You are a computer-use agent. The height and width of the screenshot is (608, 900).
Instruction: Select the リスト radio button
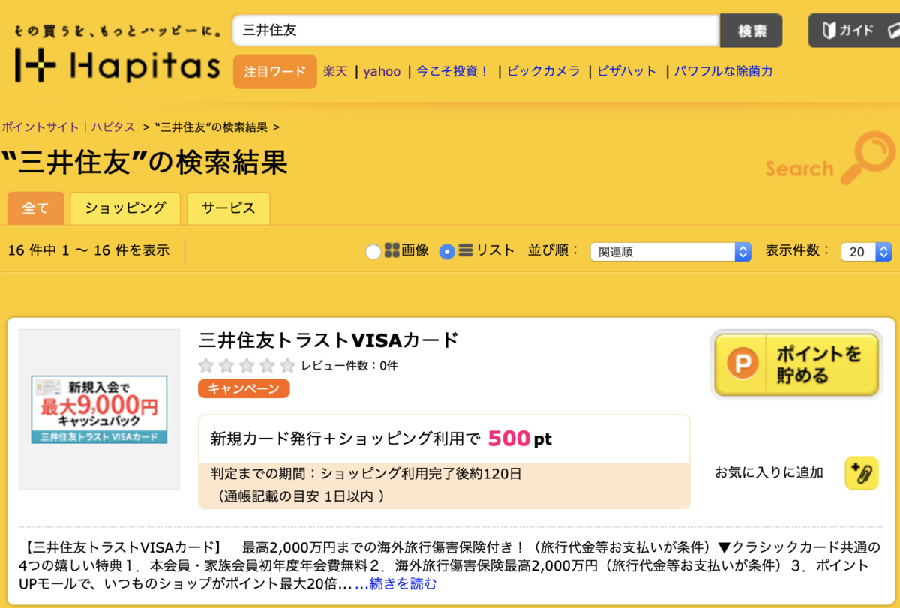click(447, 252)
